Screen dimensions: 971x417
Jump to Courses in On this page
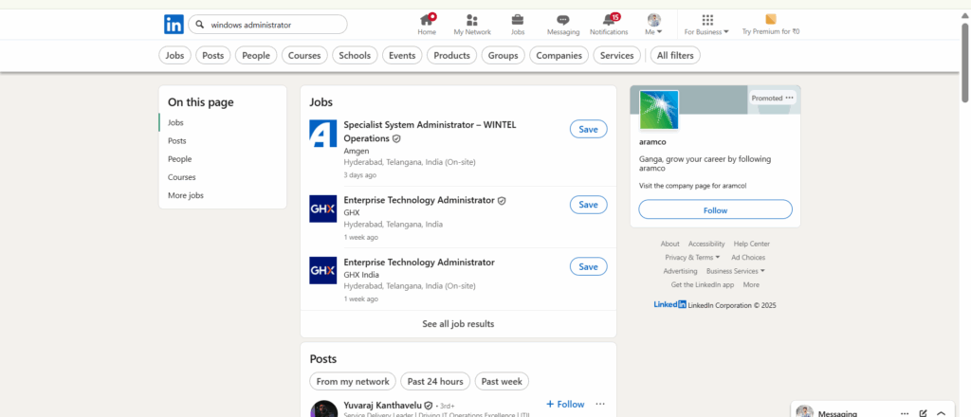point(181,177)
